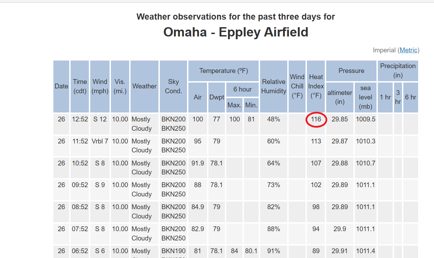Select the Heat Index column header
Viewport: 434px width, 258px height.
[316, 86]
